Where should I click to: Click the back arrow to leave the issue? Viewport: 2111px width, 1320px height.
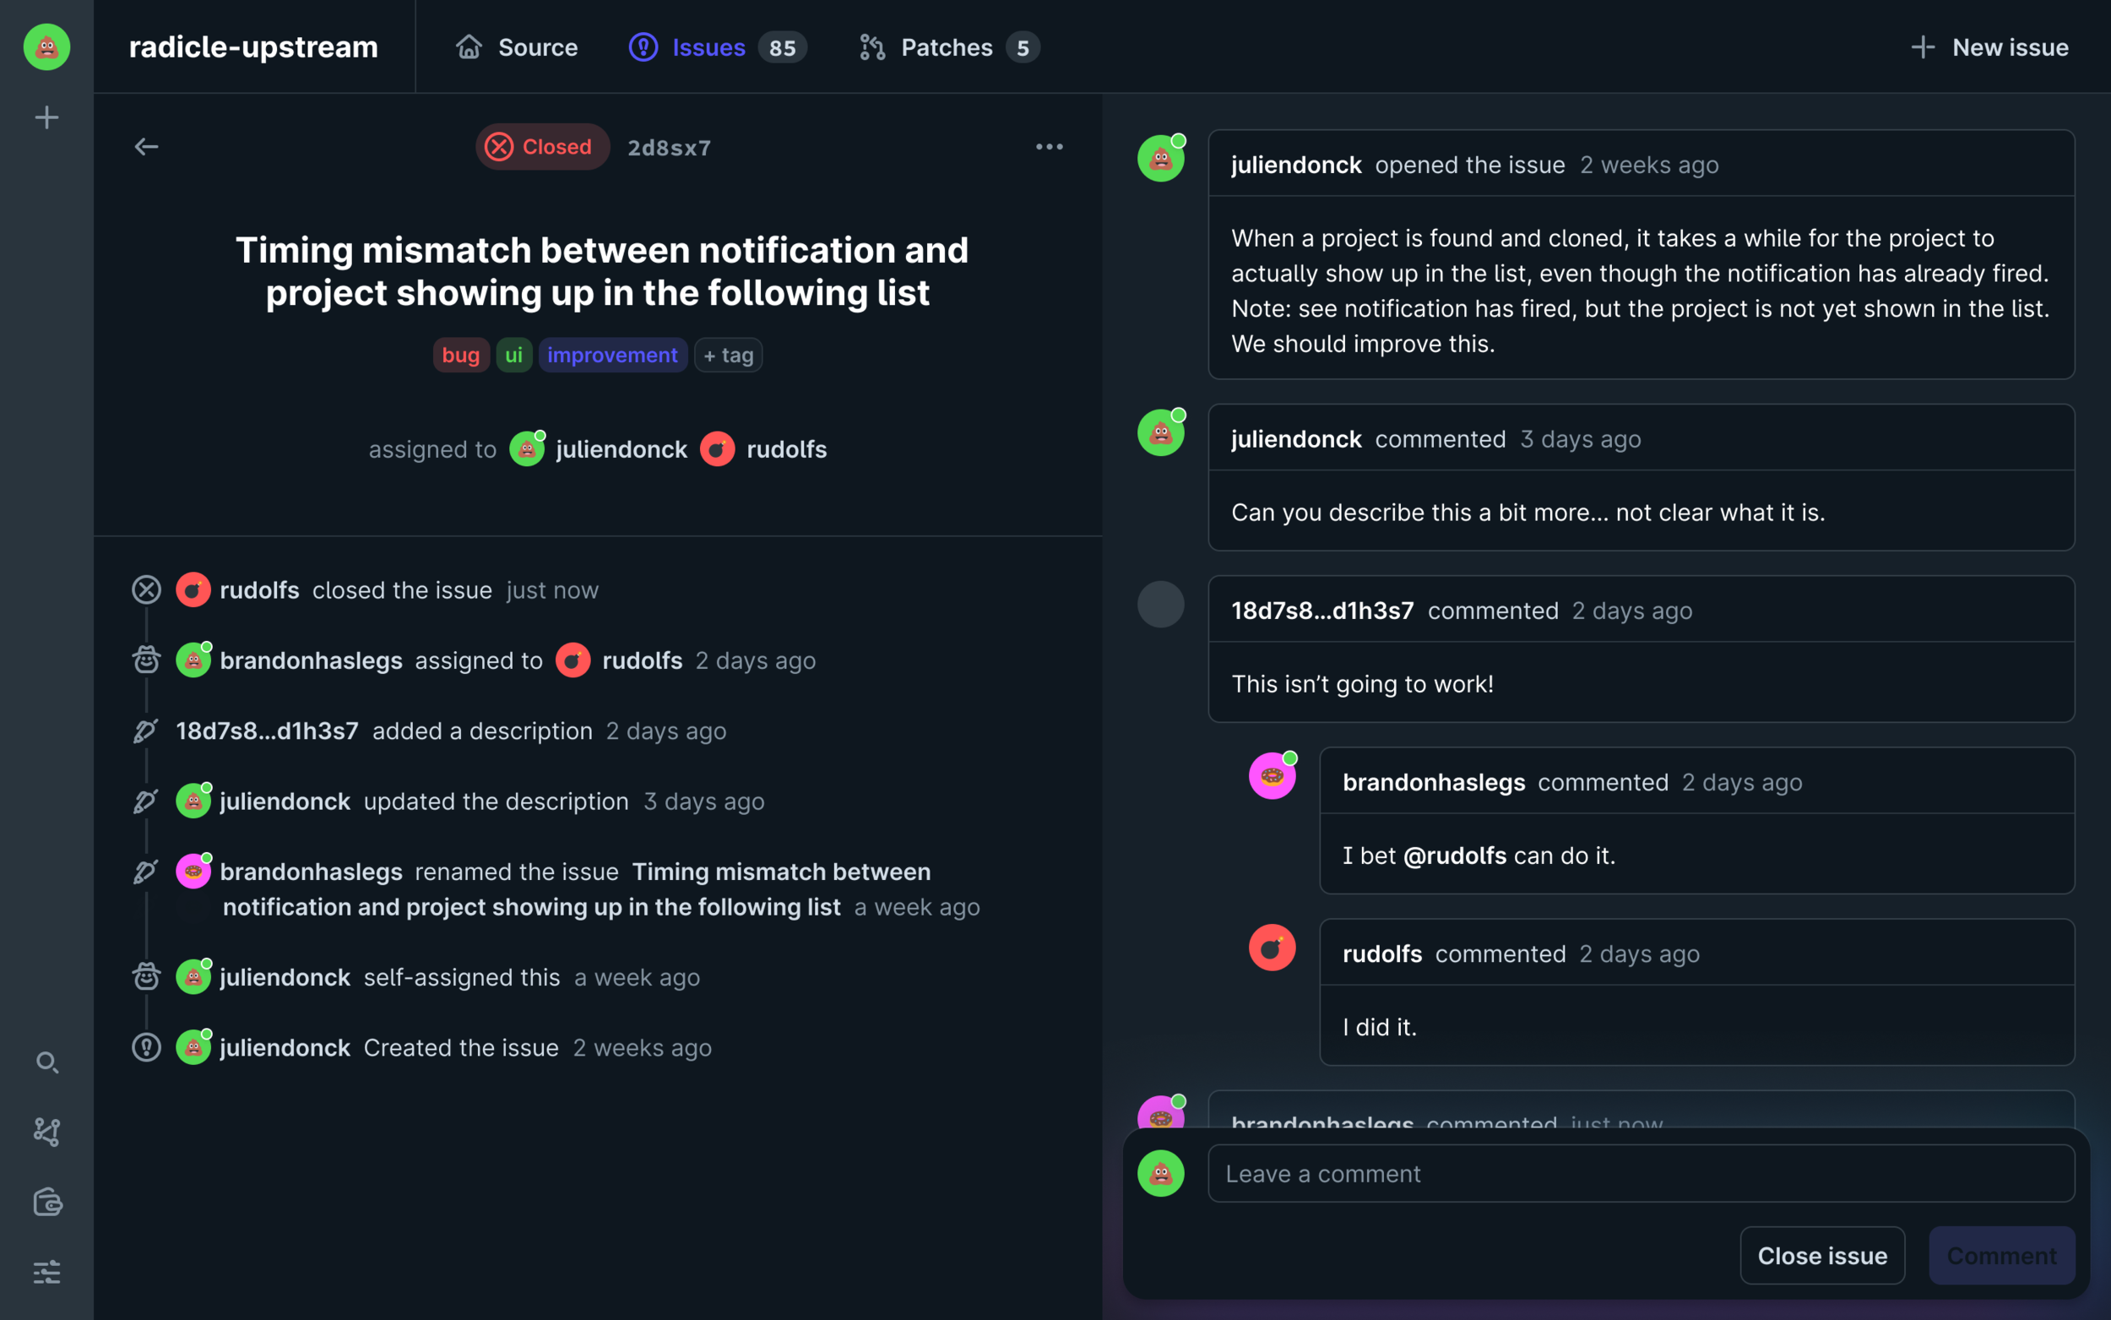click(x=146, y=147)
